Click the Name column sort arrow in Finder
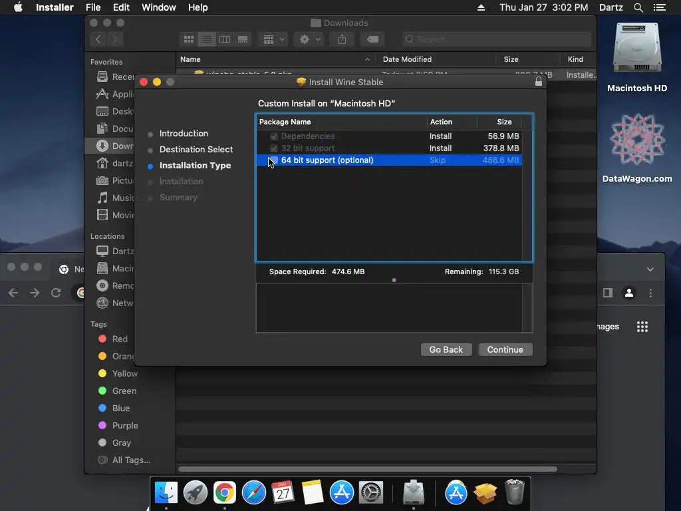Image resolution: width=681 pixels, height=511 pixels. (x=367, y=59)
